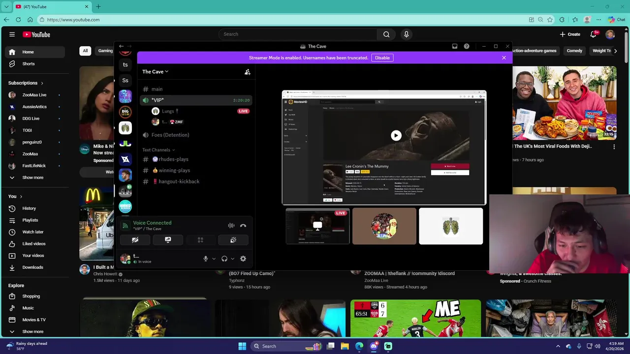Select the All filter chip
The image size is (630, 354).
pos(85,51)
